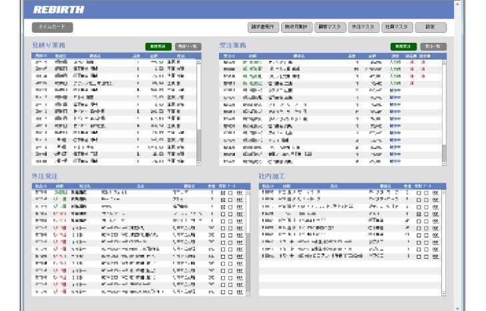Click the down arrow of 見積り業務 scrollbar

pos(199,163)
